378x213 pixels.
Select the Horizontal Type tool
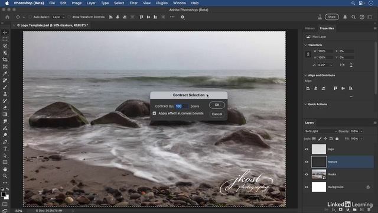[x=5, y=149]
